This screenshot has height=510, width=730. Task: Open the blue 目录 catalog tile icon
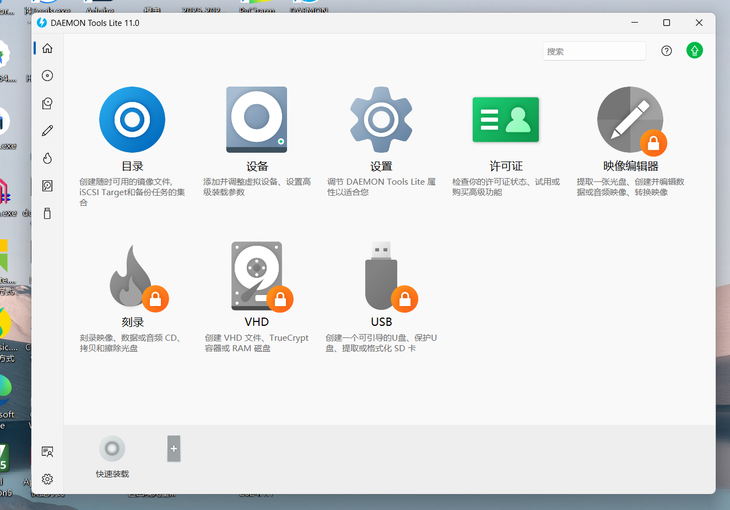132,120
